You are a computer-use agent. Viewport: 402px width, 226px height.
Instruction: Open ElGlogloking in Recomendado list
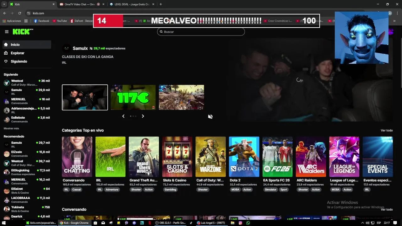tap(27, 172)
